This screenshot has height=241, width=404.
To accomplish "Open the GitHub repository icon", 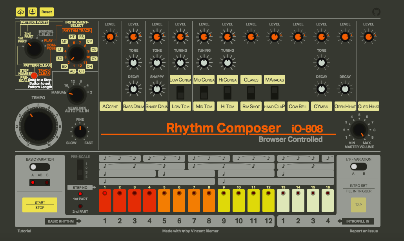I will tap(376, 12).
